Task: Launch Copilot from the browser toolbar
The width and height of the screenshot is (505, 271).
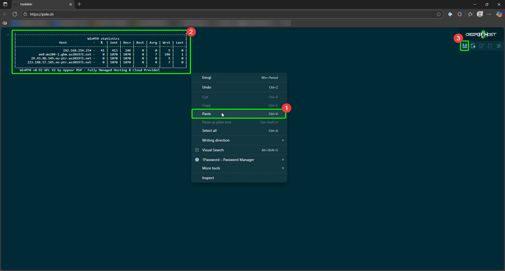Action: (x=499, y=14)
